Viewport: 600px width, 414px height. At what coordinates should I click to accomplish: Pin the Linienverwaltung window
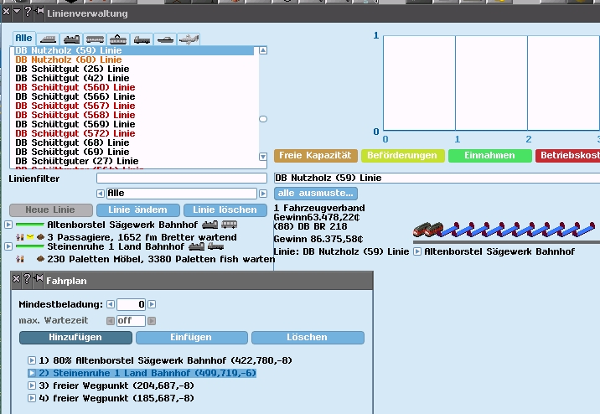[39, 11]
